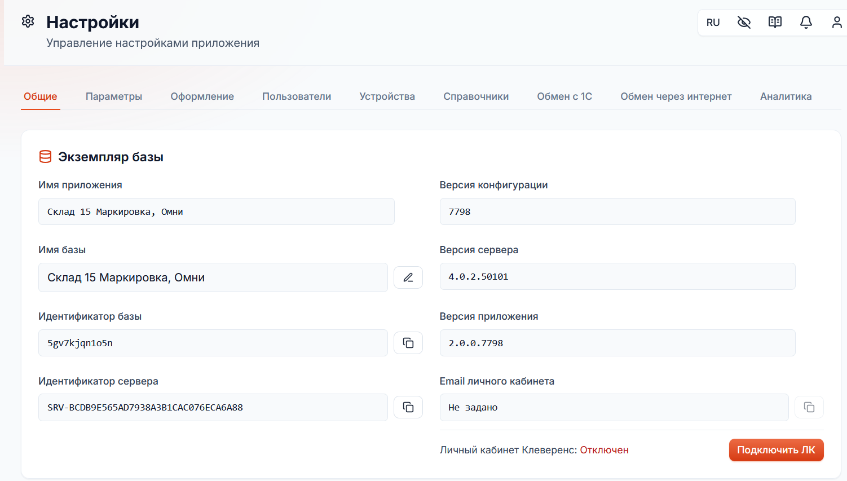
Task: Copy Идентификатор сервера value
Action: [x=408, y=407]
